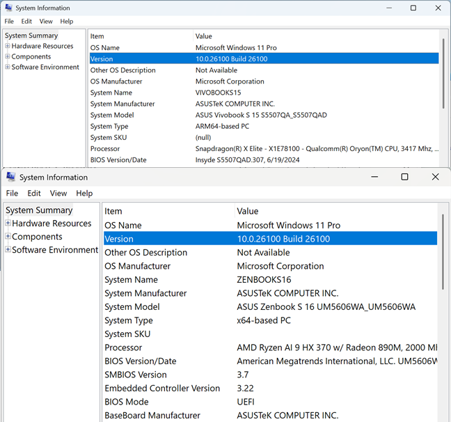Open Edit menu in the bottom window

pyautogui.click(x=34, y=193)
